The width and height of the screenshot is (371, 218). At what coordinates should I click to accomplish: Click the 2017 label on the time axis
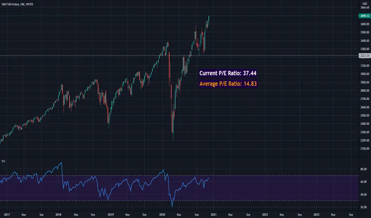(7, 215)
